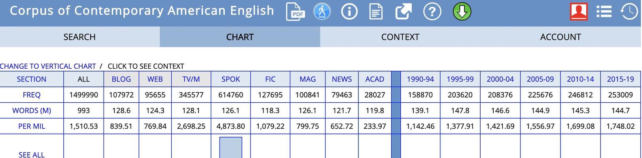Open the help question mark icon
642x158 pixels.
point(432,11)
